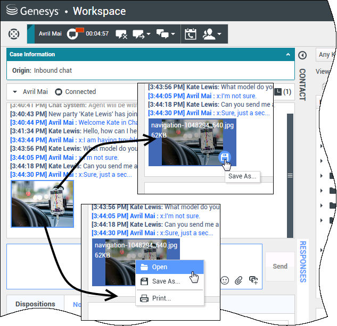Screen dimensions: 337x326
Task: Click the push URL icon in message box
Action: click(x=253, y=280)
